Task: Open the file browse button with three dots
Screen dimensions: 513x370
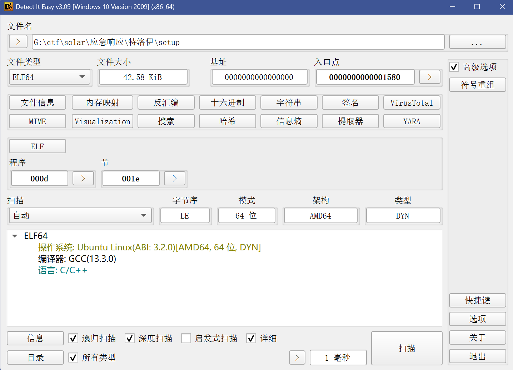Action: pos(477,42)
